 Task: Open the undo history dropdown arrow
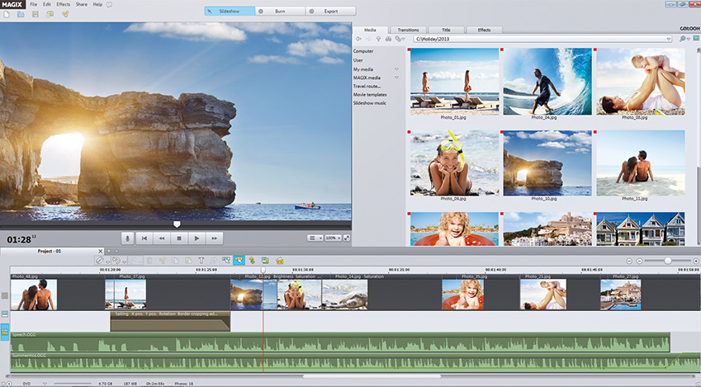tap(125, 262)
